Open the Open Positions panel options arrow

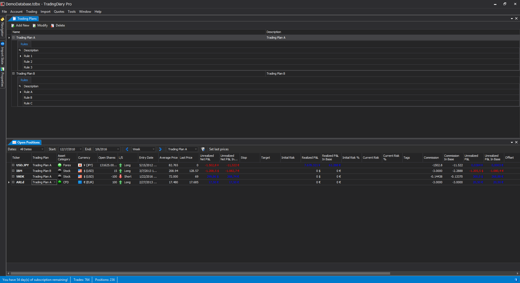coord(512,142)
